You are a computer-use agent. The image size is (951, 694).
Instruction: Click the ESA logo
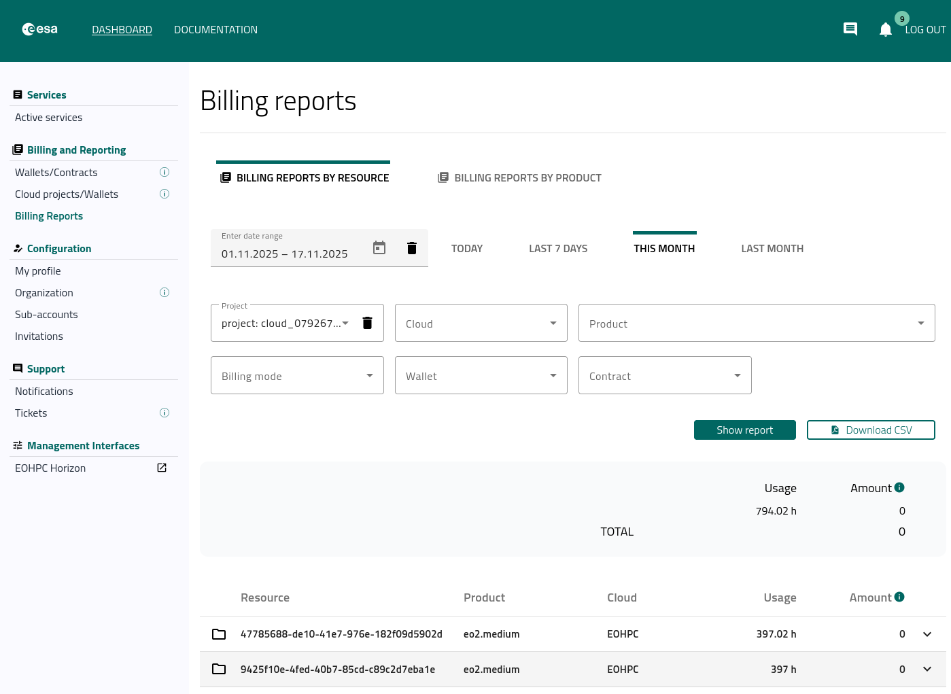(x=40, y=29)
